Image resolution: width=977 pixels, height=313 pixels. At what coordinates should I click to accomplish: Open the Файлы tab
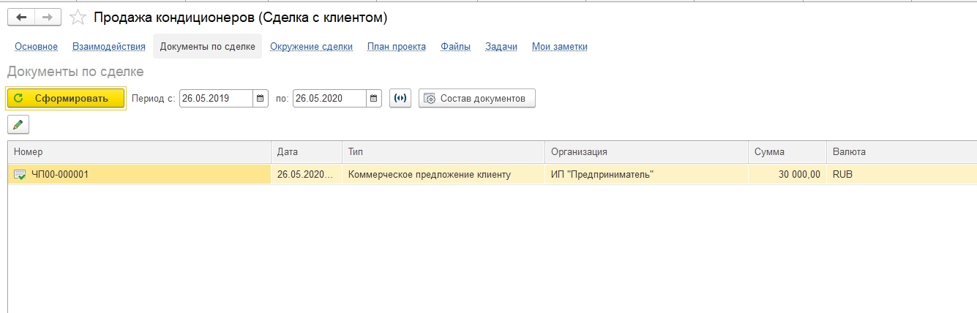click(x=455, y=47)
